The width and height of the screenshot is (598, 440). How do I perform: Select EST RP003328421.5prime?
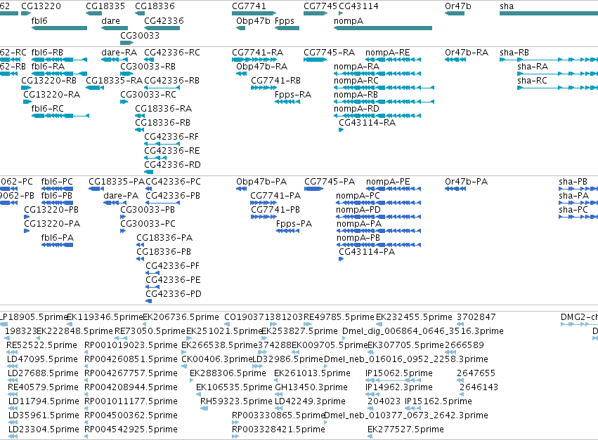tap(278, 429)
